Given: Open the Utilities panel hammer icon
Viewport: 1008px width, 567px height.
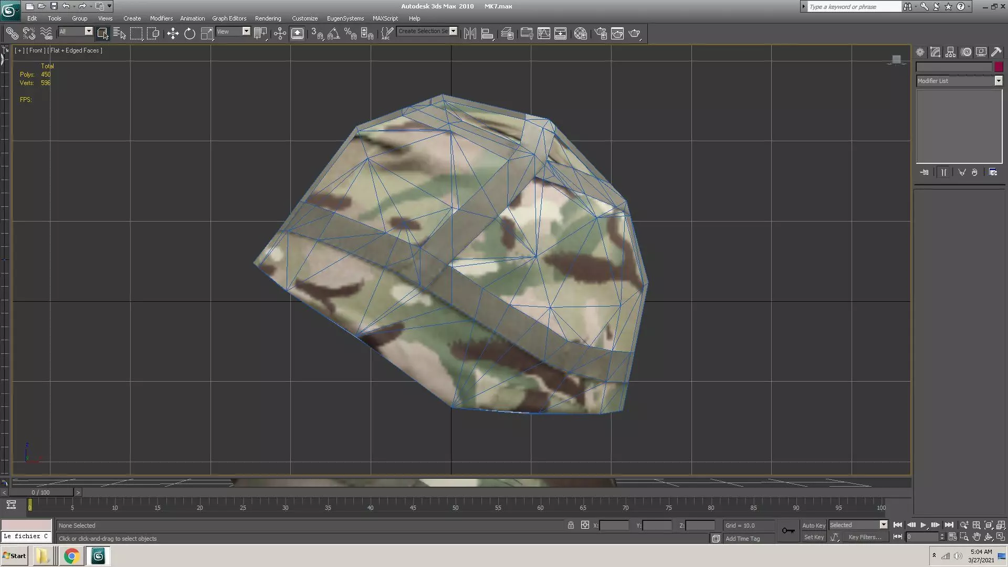Looking at the screenshot, I should pyautogui.click(x=996, y=52).
